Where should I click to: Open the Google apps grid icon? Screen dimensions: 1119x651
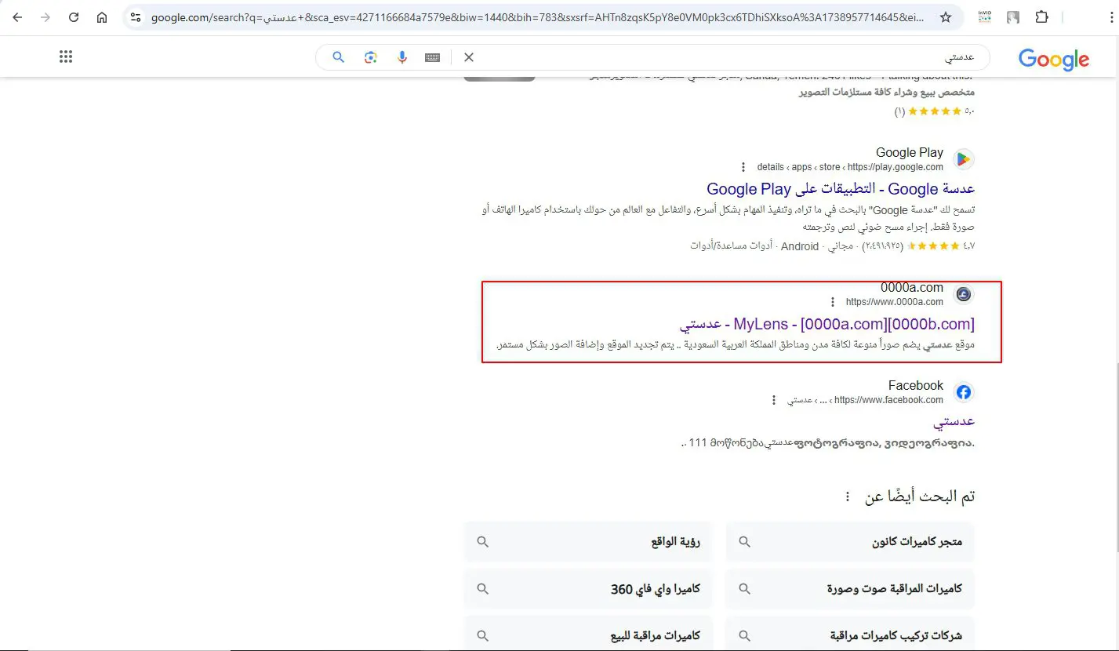coord(66,56)
